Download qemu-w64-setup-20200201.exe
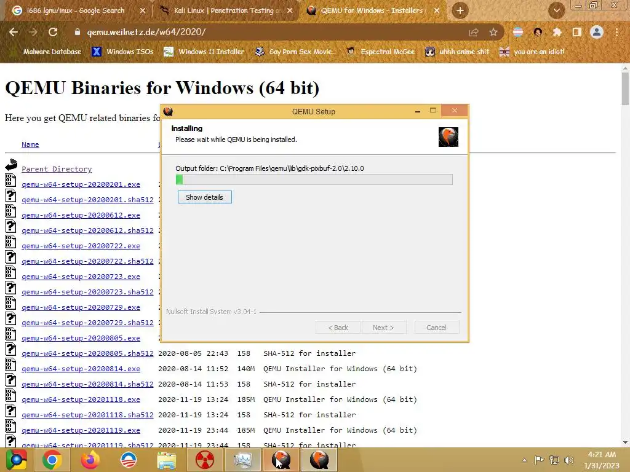630x472 pixels. click(81, 184)
